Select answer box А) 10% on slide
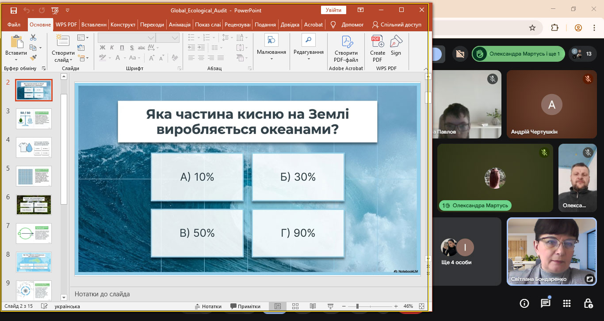 pyautogui.click(x=197, y=177)
